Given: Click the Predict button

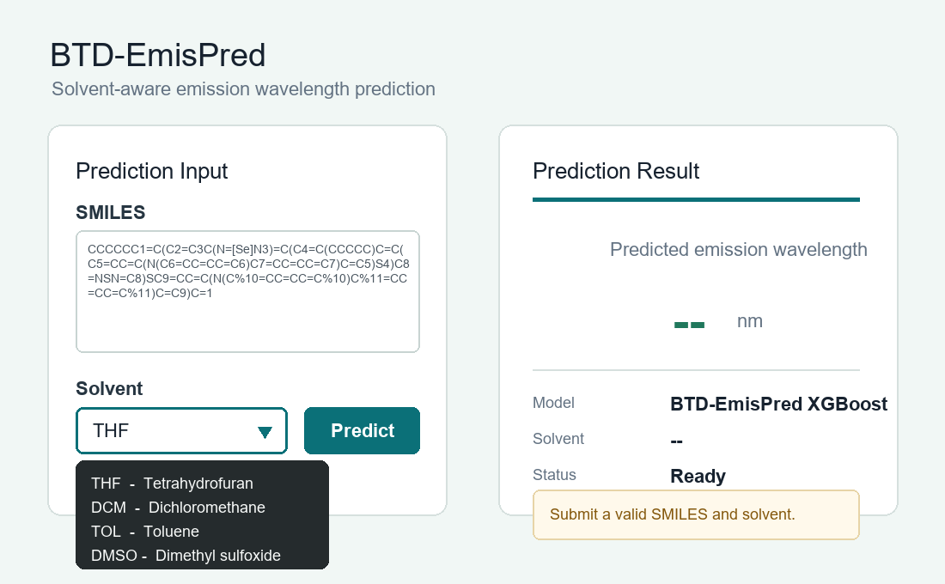Looking at the screenshot, I should click(x=362, y=430).
